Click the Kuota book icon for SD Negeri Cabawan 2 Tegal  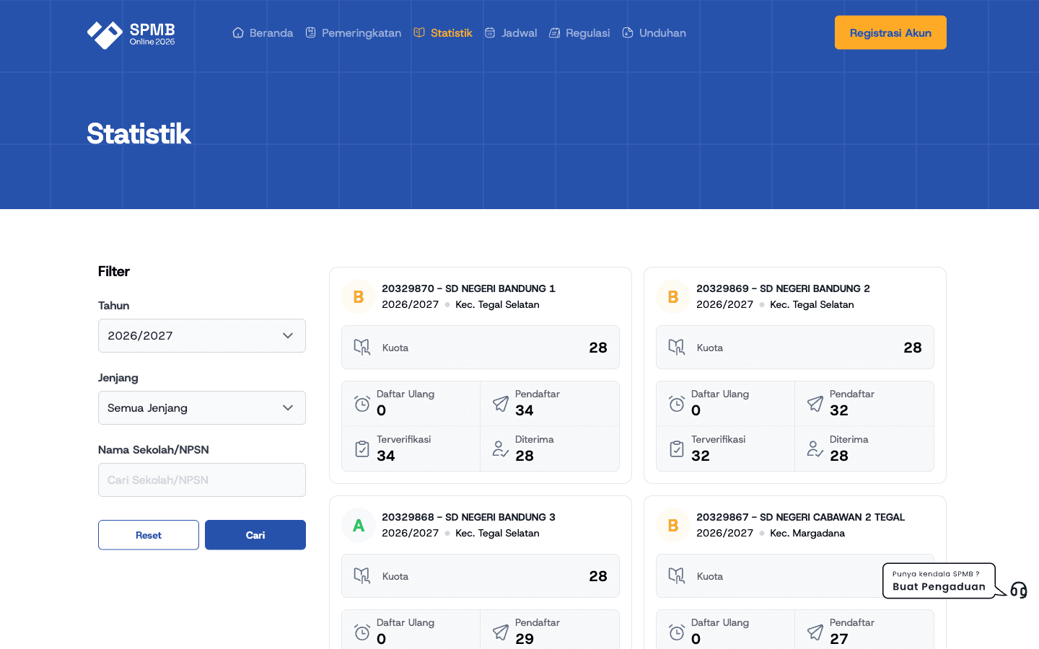click(x=677, y=576)
